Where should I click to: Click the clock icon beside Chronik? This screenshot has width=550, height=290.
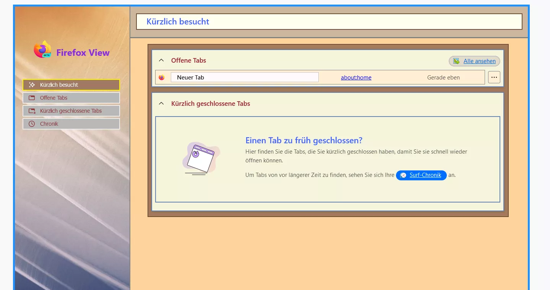pyautogui.click(x=32, y=124)
